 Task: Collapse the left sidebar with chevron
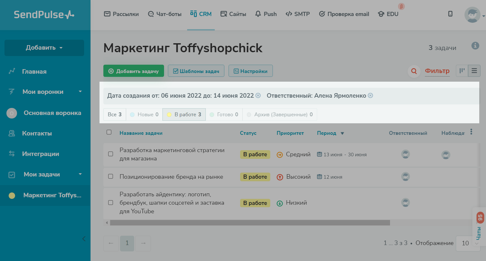pyautogui.click(x=84, y=239)
